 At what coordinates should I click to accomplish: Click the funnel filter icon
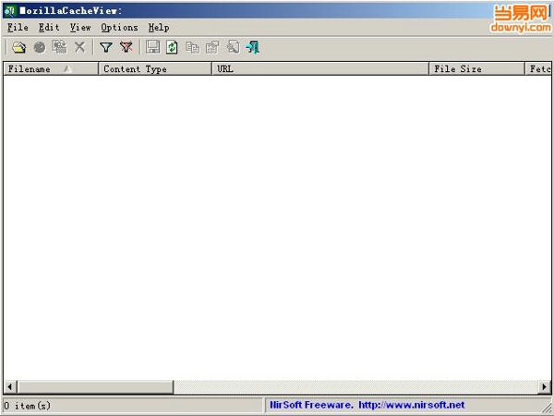click(106, 47)
